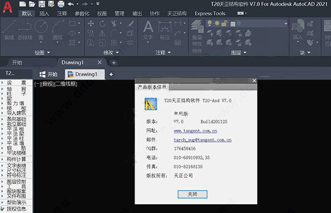Switch to the upper 开始 start tab

coord(17,62)
